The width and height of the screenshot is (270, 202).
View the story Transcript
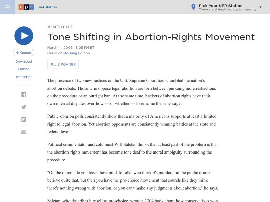[x=24, y=77]
